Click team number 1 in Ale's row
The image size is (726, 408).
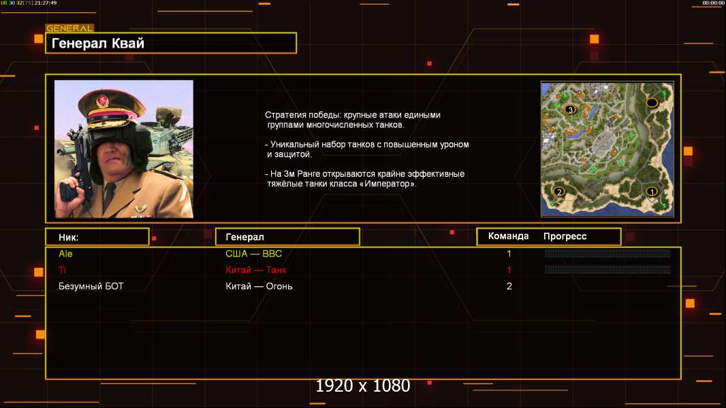509,253
